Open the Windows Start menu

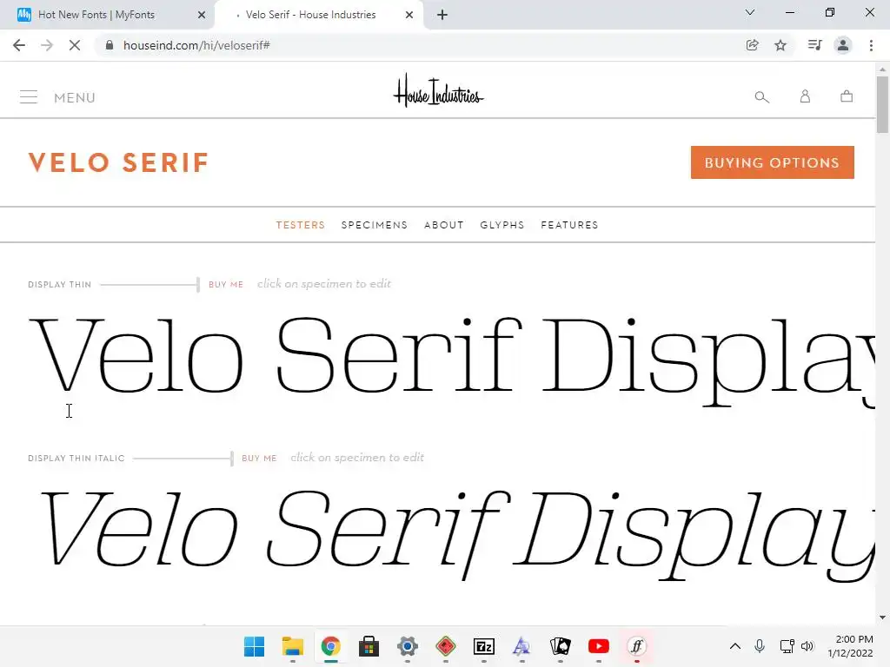pos(254,646)
